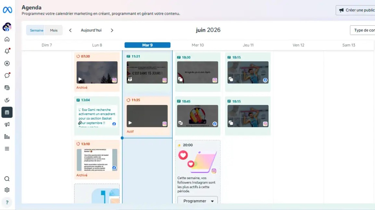375x210 pixels.
Task: Click the play icon on 11:35 video
Action: click(130, 123)
